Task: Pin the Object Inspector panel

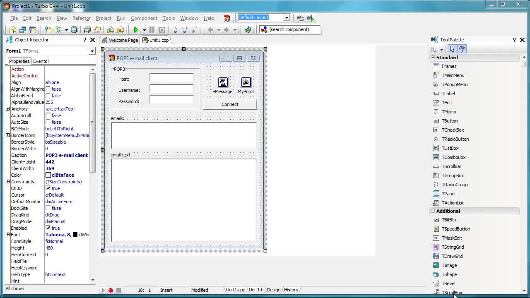Action: pos(84,40)
